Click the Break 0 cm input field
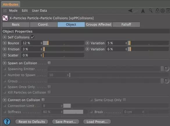The height and width of the screenshot is (126, 170). [x=133, y=112]
